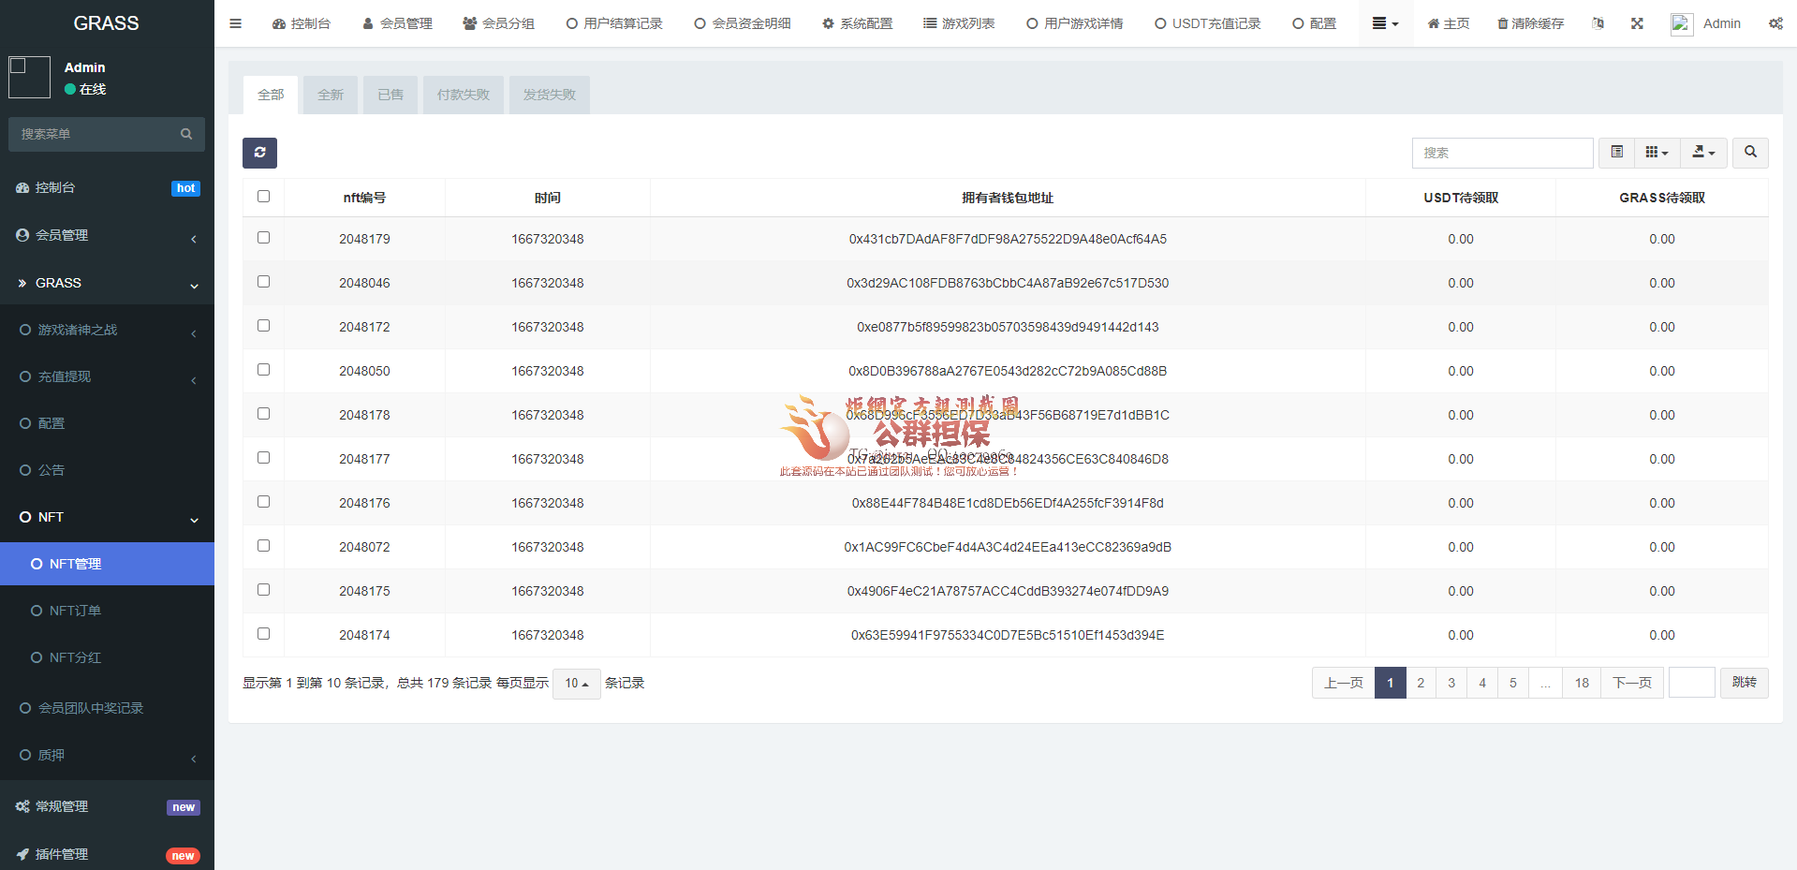Screen dimensions: 1797x870
Task: Open the settings gears icon at top right
Action: pos(1775,23)
